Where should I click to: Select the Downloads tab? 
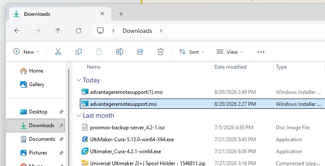60,14
